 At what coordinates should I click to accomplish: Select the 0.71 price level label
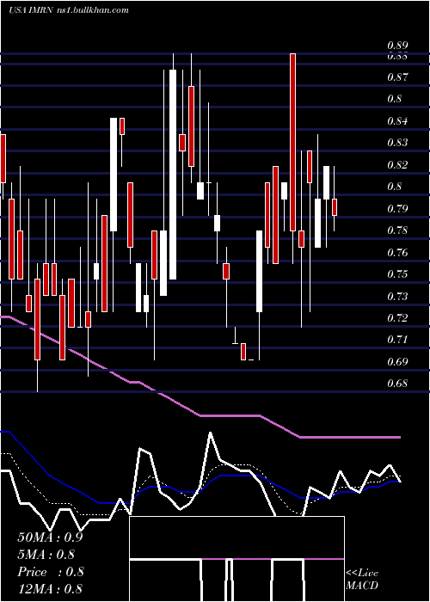point(397,340)
